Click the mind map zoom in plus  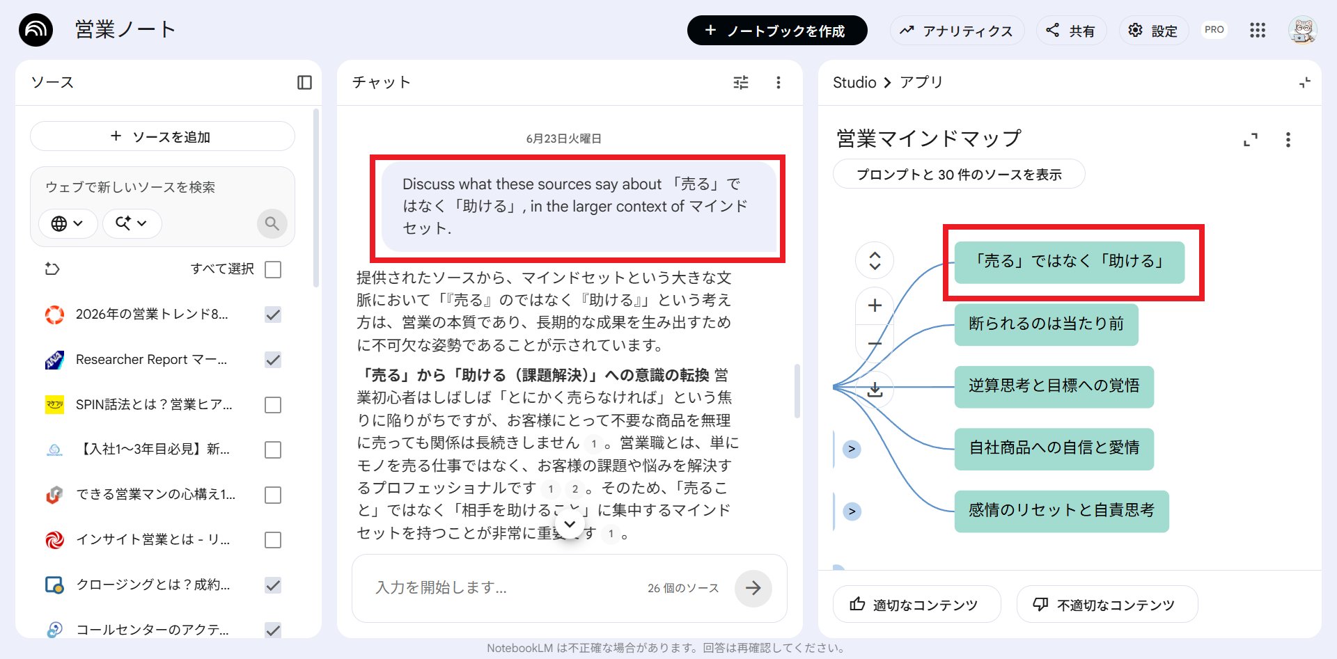[x=875, y=305]
